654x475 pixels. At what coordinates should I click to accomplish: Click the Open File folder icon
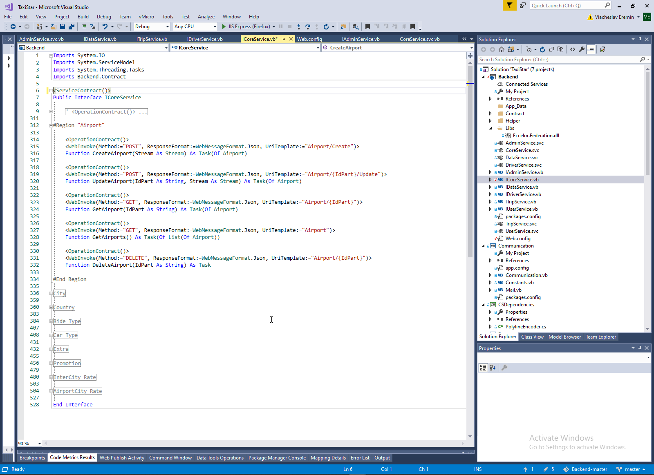54,27
